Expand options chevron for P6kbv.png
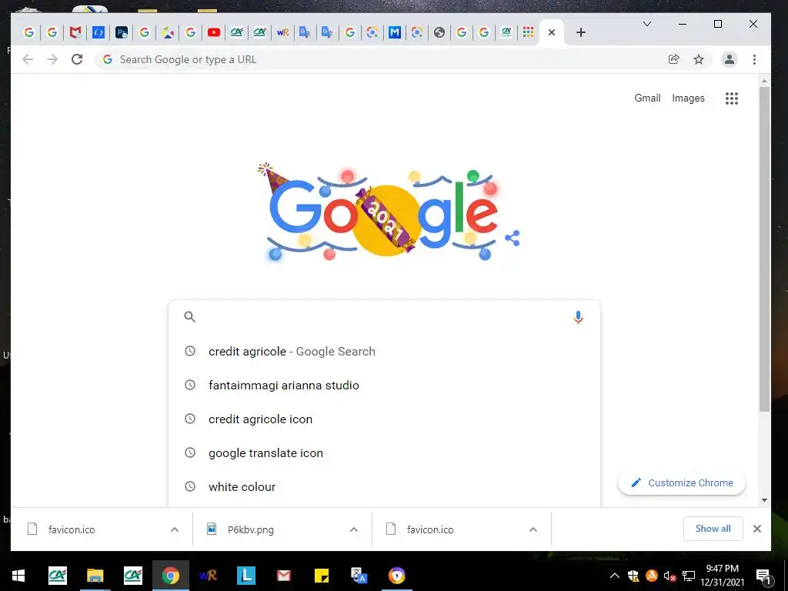This screenshot has width=788, height=591. tap(354, 529)
